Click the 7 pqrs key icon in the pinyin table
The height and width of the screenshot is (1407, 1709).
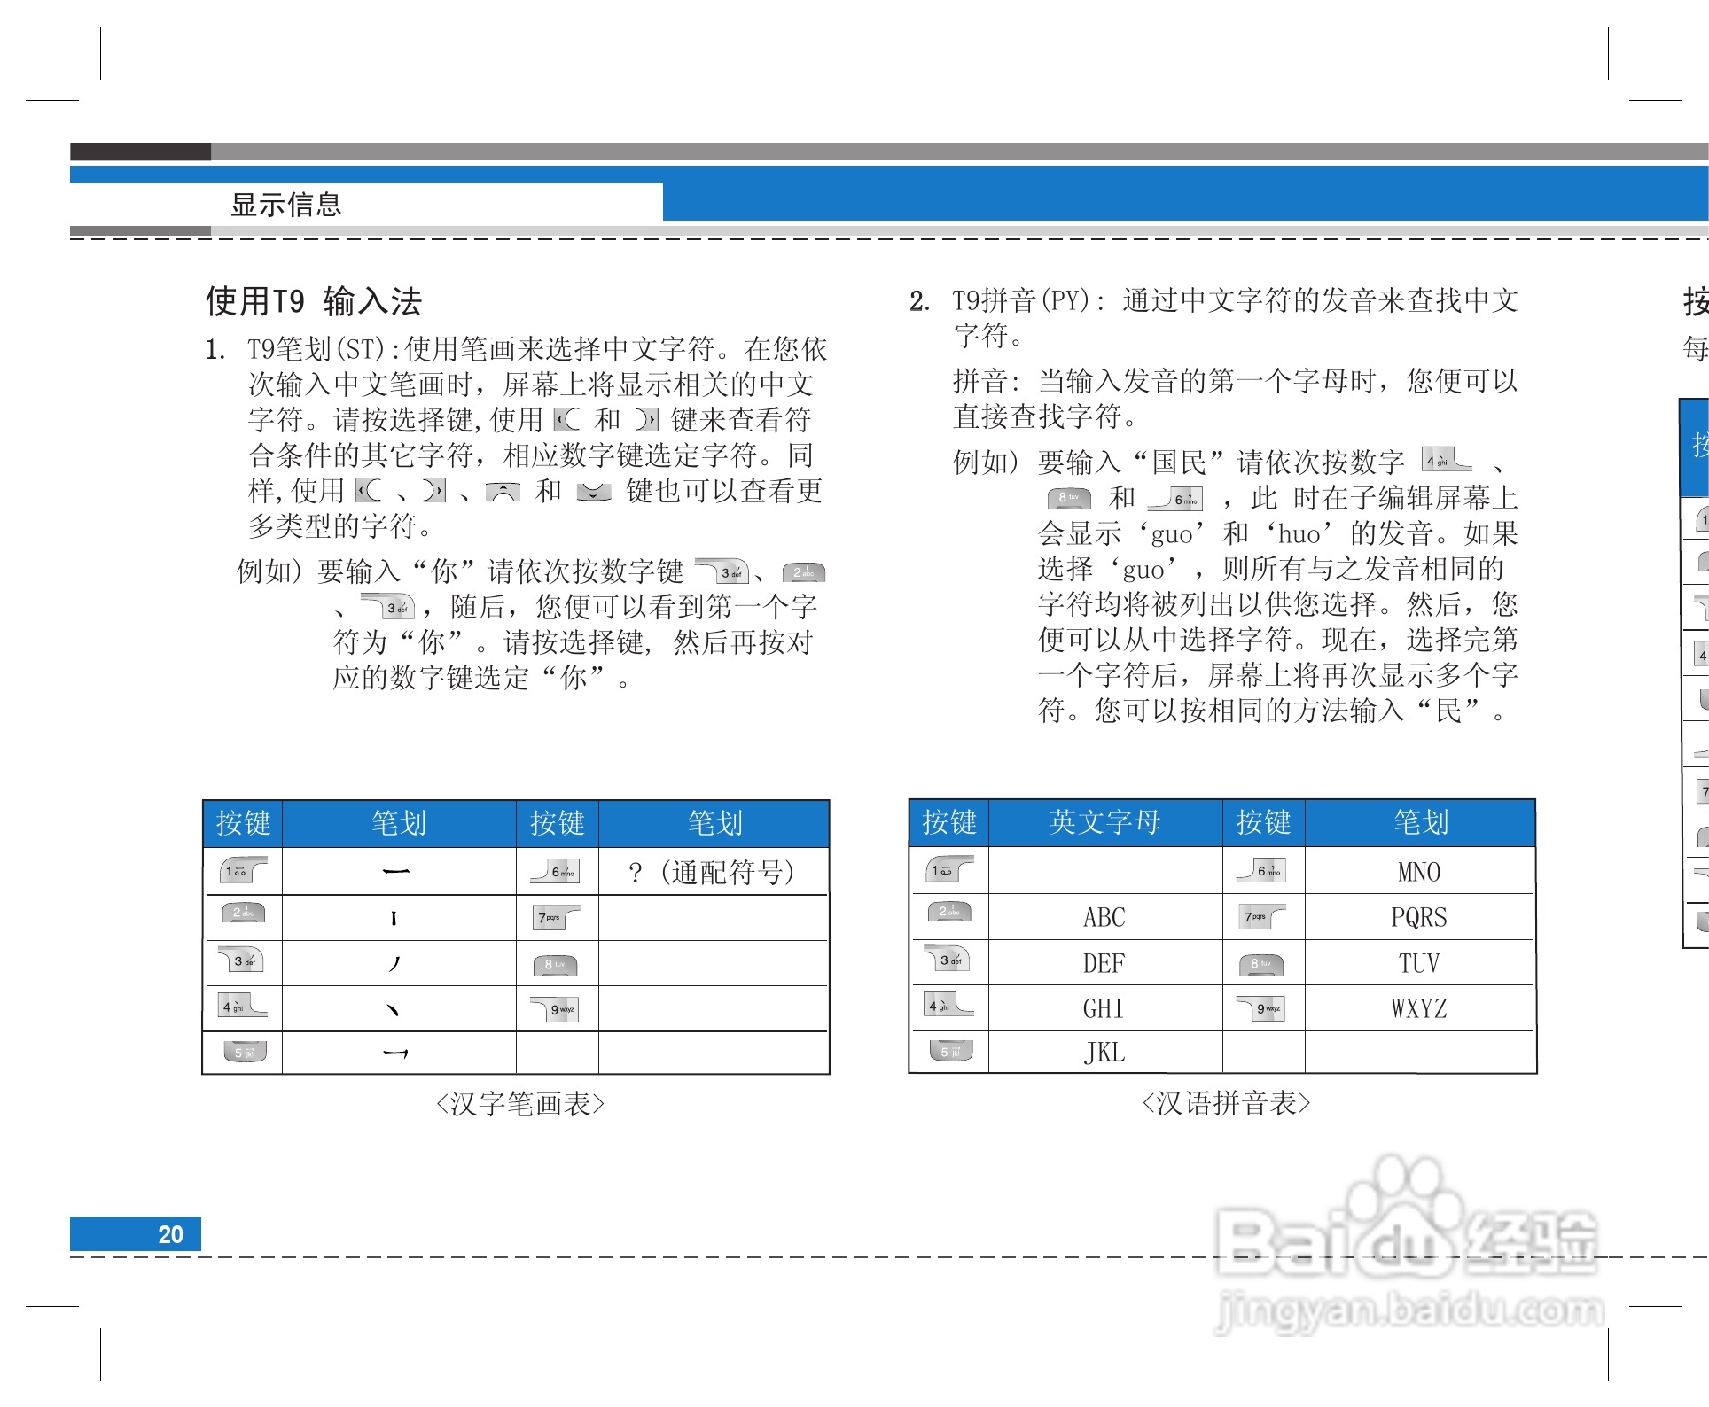click(x=1263, y=917)
